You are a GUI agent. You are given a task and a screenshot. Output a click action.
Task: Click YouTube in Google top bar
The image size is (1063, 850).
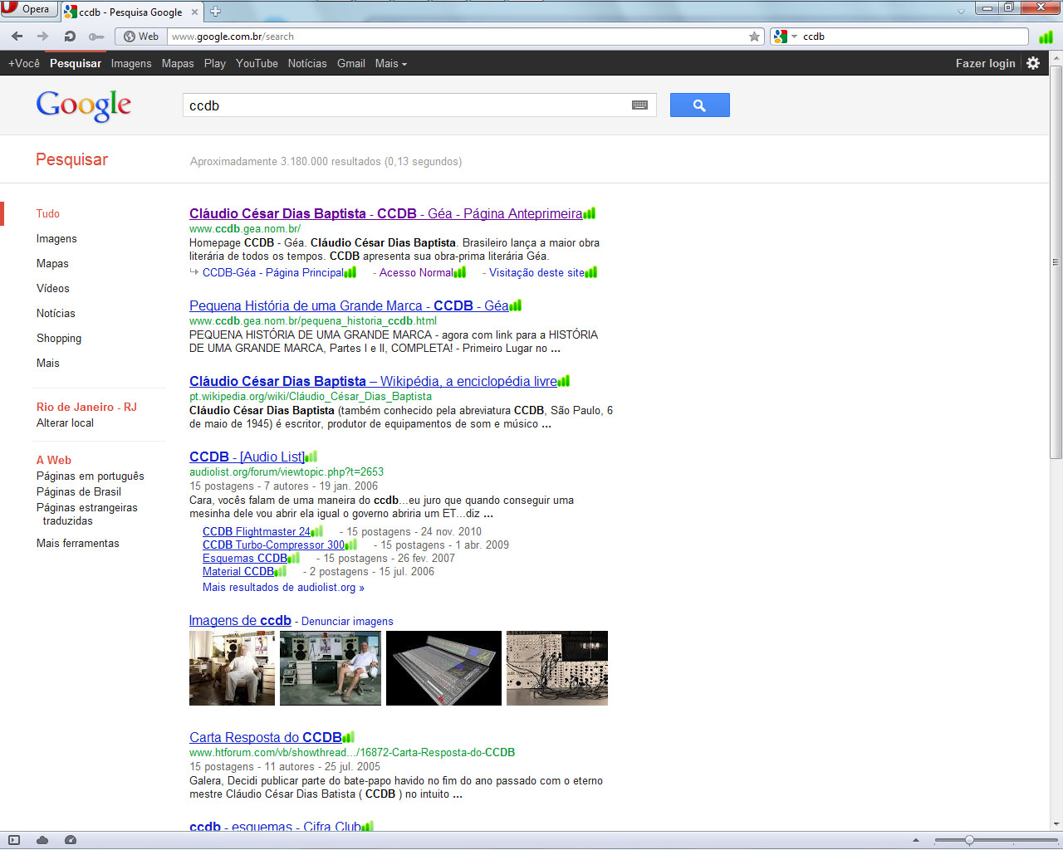point(257,63)
